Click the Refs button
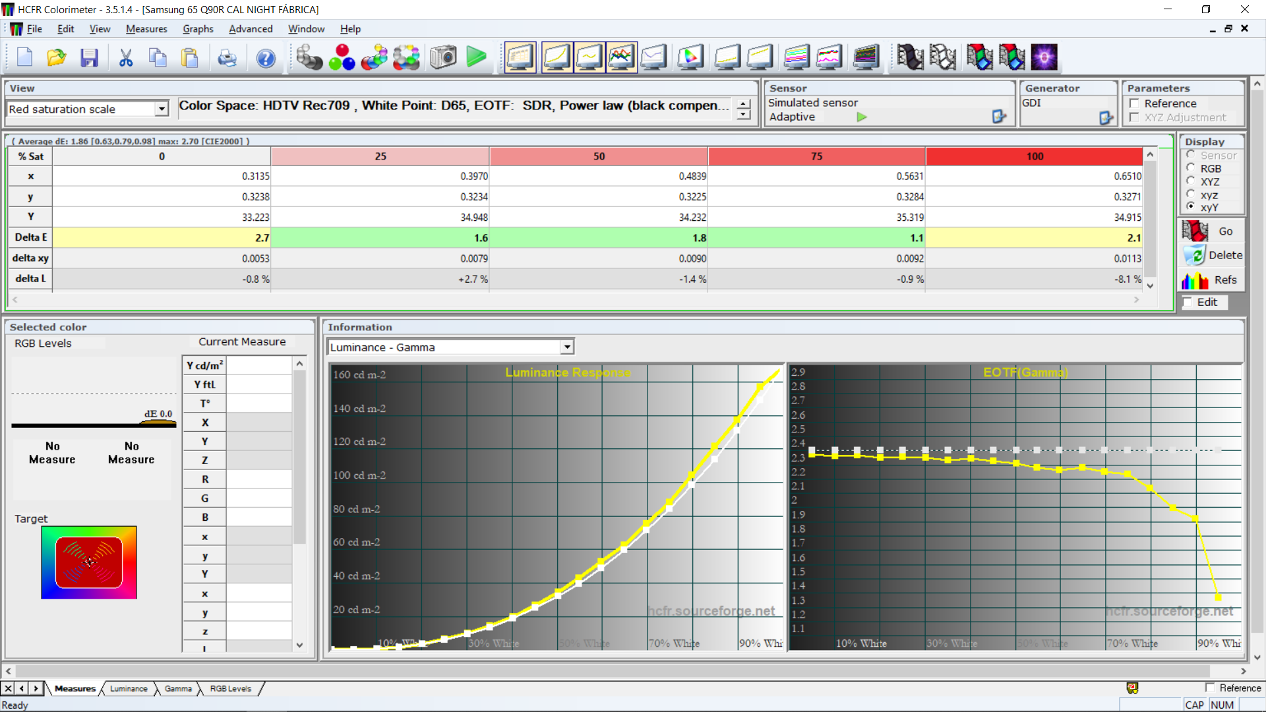 (1212, 280)
